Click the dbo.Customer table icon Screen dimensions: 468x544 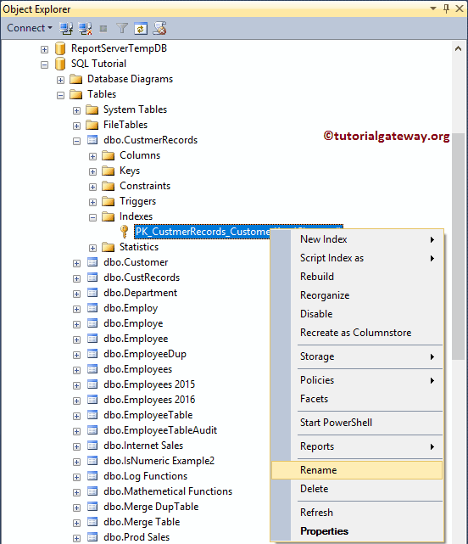pyautogui.click(x=92, y=262)
